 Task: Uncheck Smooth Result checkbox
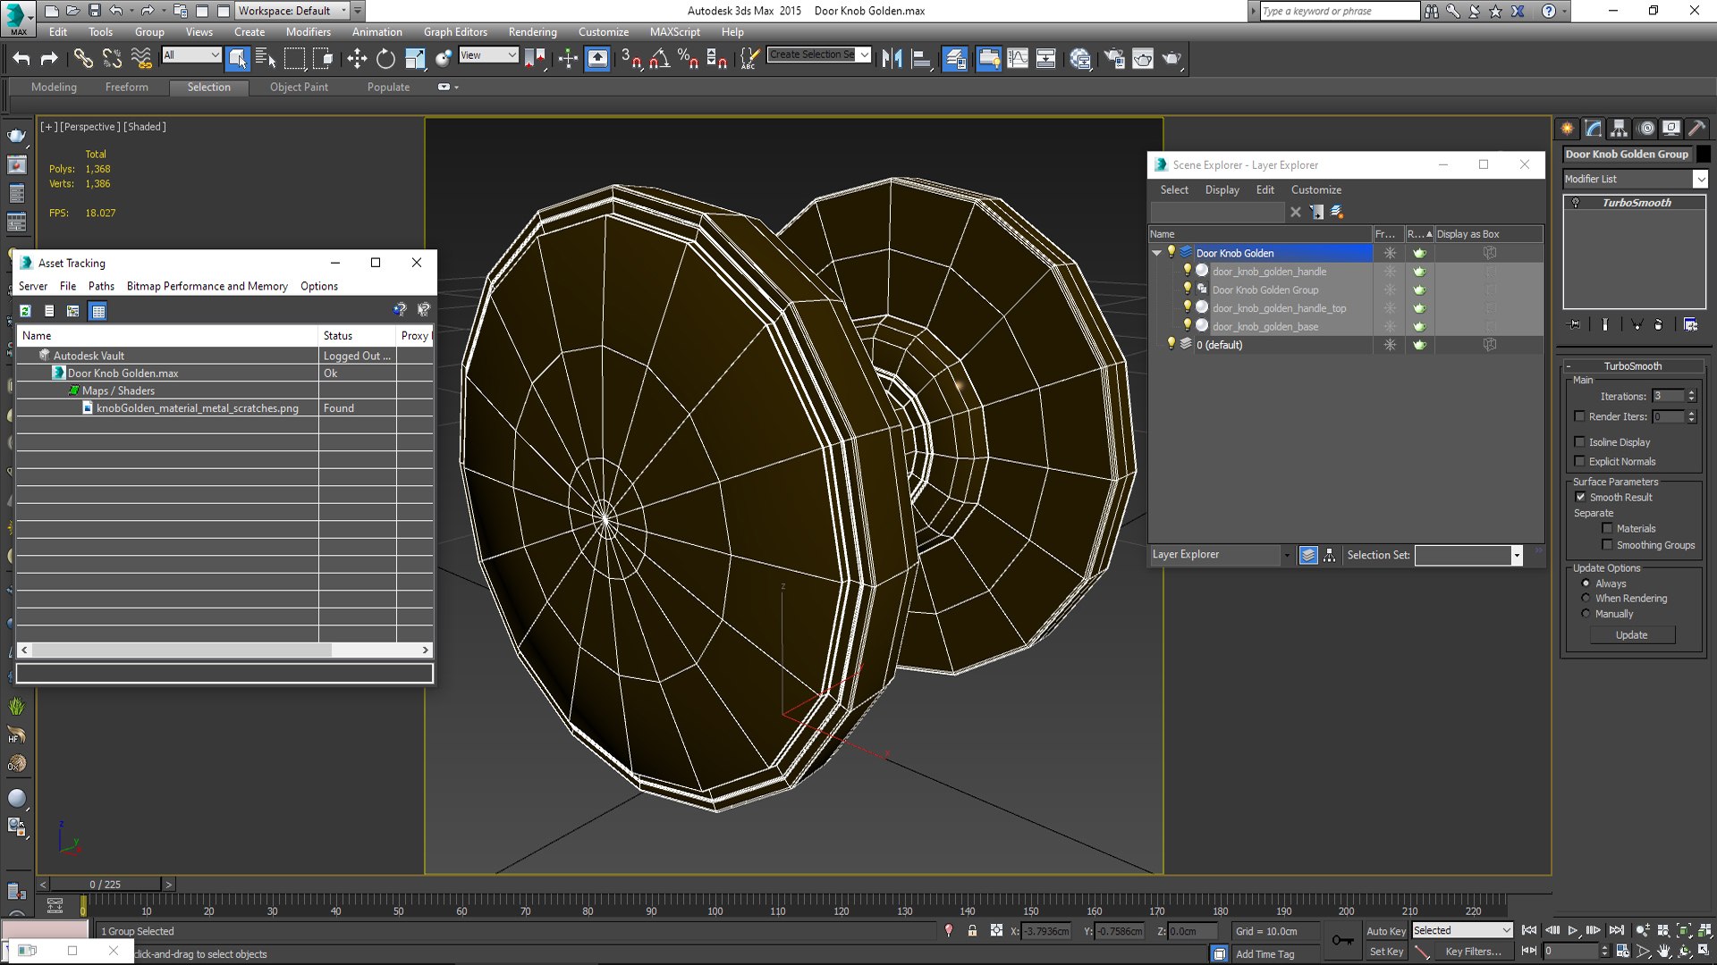coord(1580,497)
